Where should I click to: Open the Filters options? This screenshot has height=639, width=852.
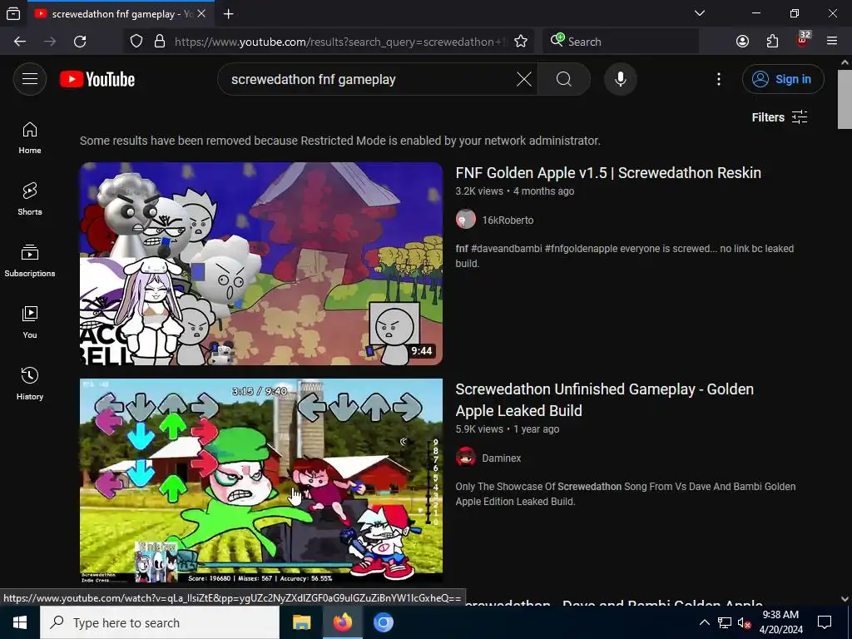pos(780,117)
